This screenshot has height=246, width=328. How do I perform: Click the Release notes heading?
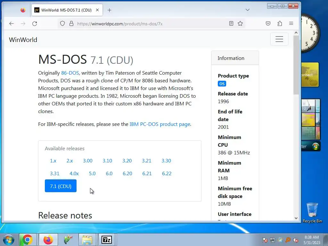coord(65,215)
